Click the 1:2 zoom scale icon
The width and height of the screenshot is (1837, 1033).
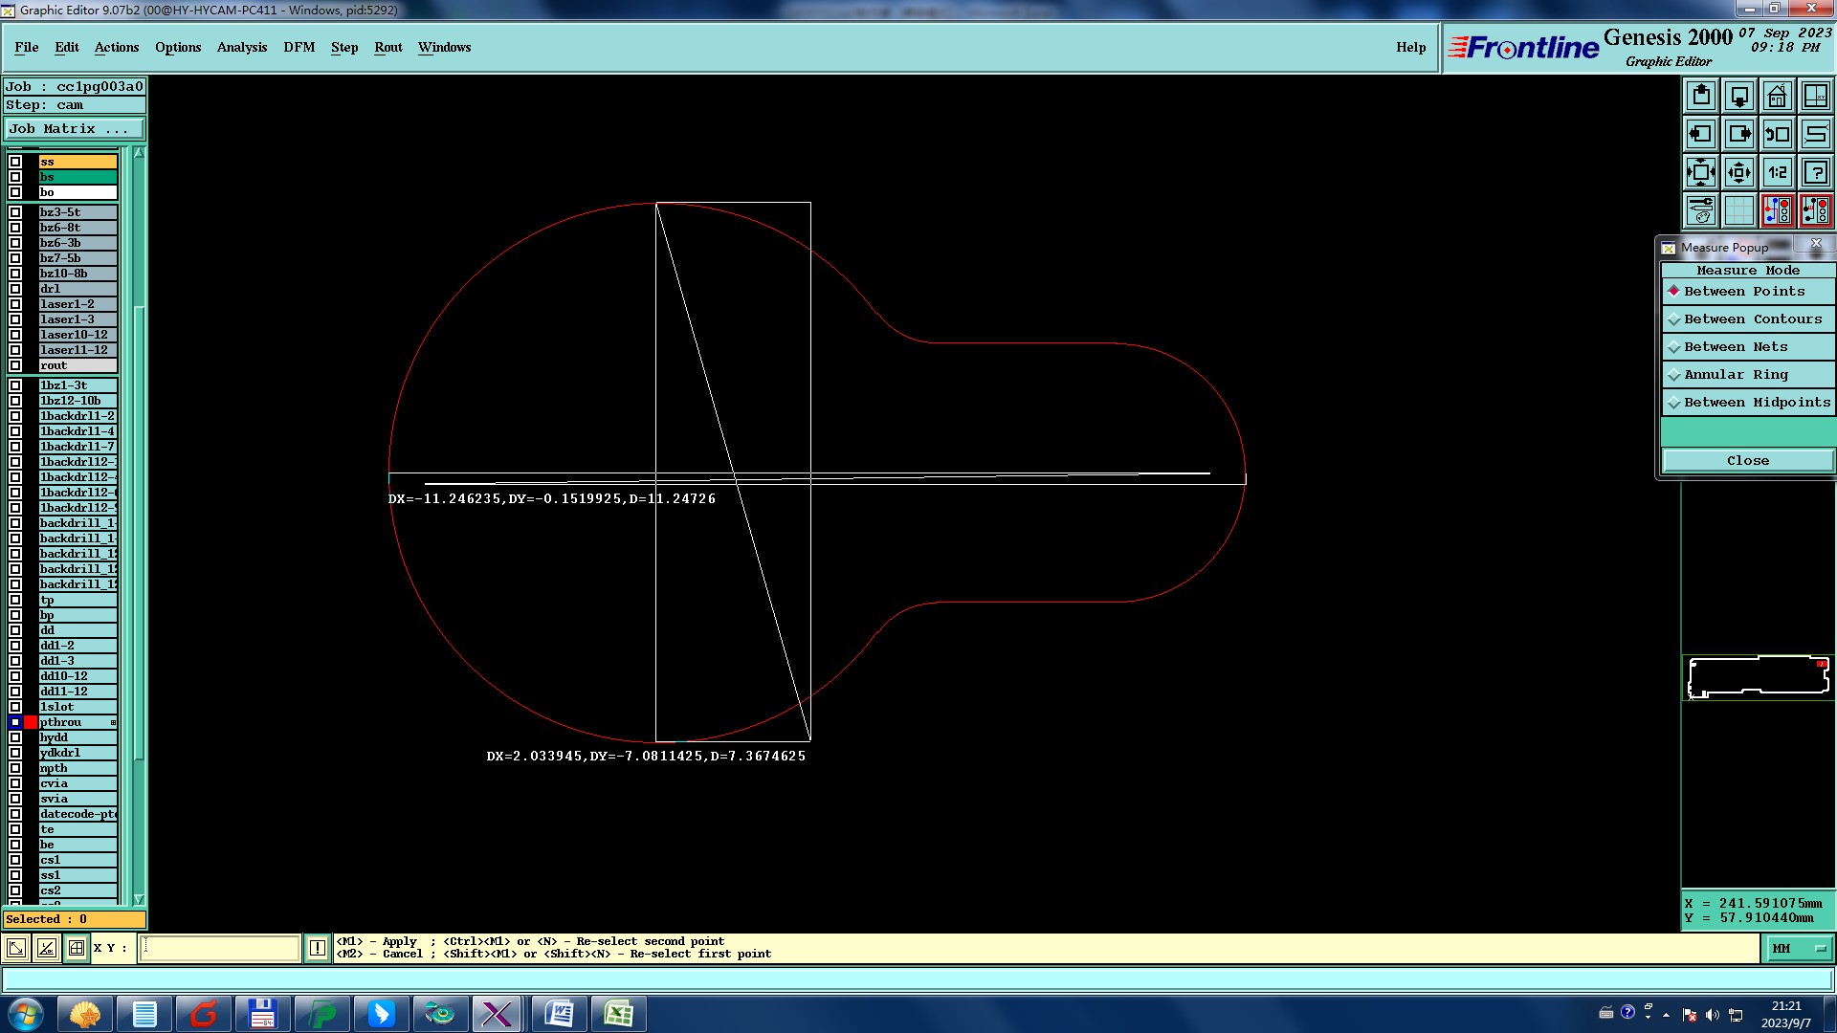[x=1777, y=172]
